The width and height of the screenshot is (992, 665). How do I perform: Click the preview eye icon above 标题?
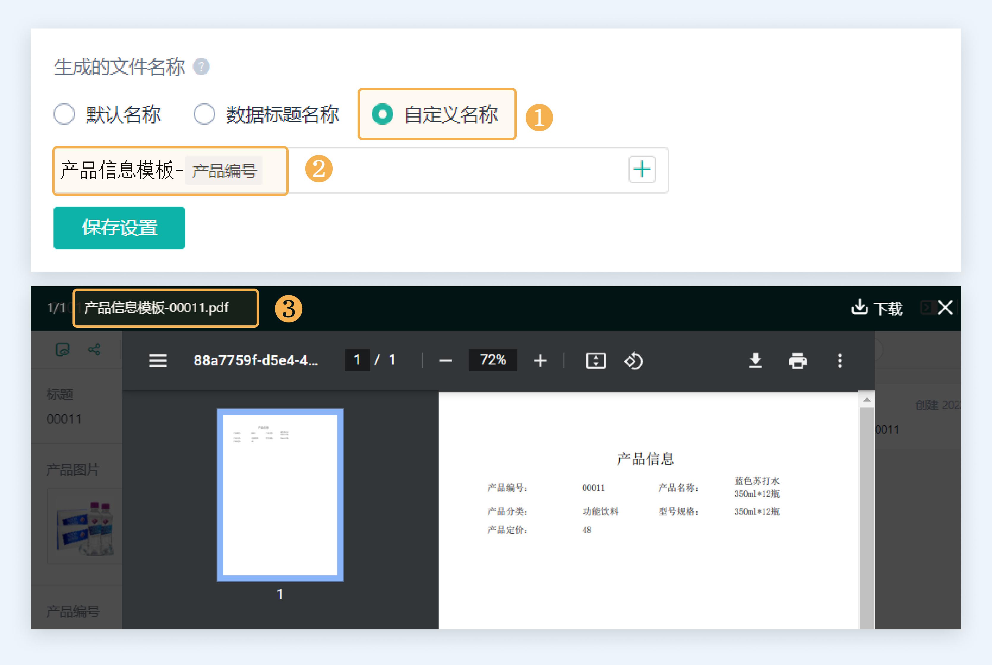click(x=62, y=349)
